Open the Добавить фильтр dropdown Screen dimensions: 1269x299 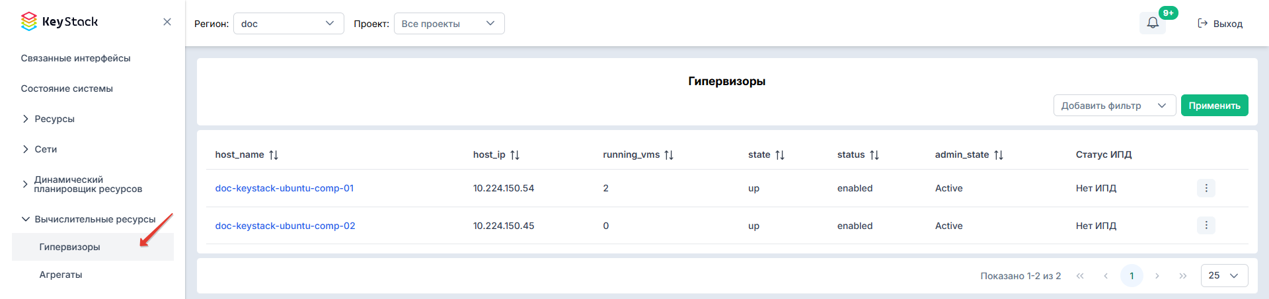[1114, 106]
